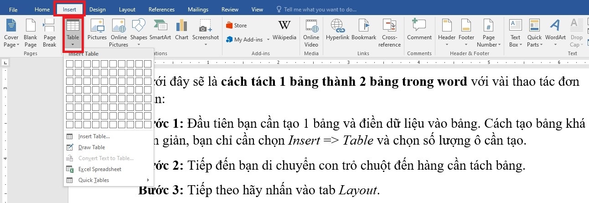Open Page Number options
Screen dimensions: 589x203
pos(488,33)
